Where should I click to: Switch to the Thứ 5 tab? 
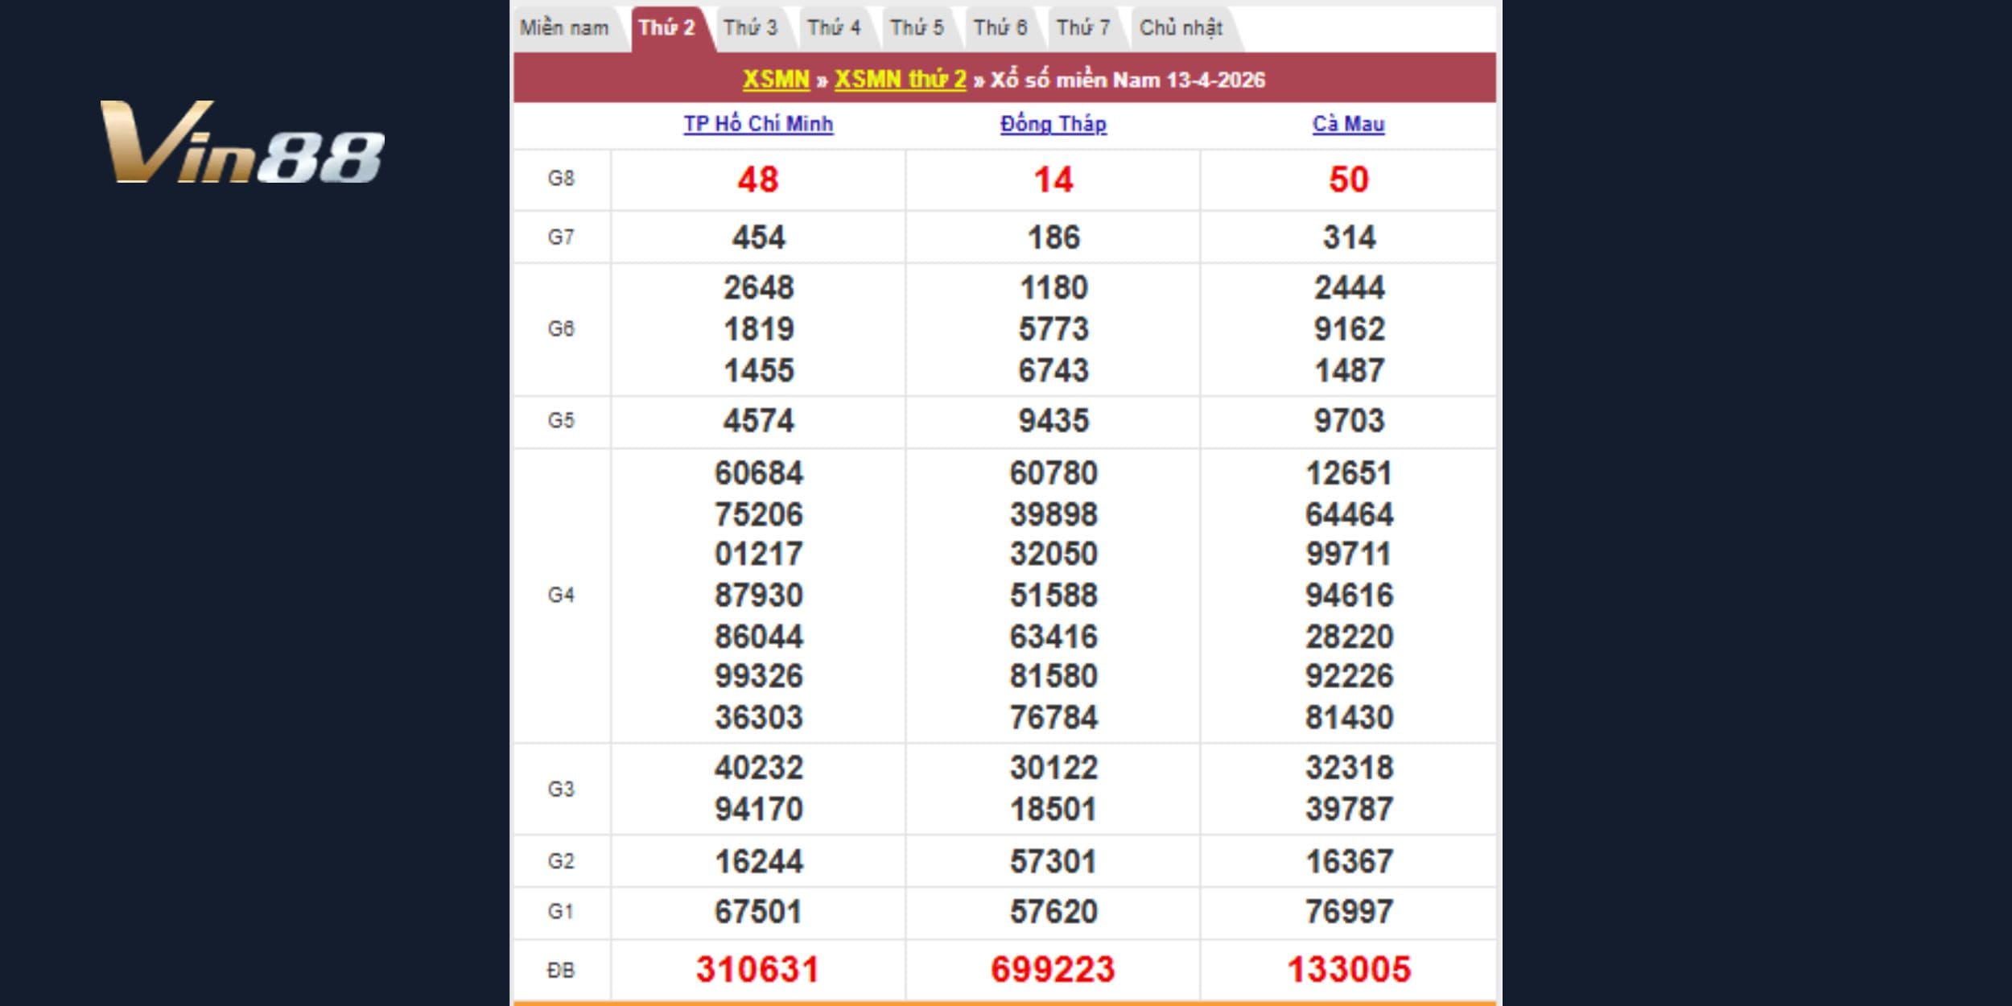[917, 28]
